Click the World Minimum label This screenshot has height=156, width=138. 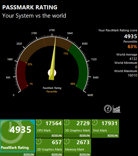(126, 63)
